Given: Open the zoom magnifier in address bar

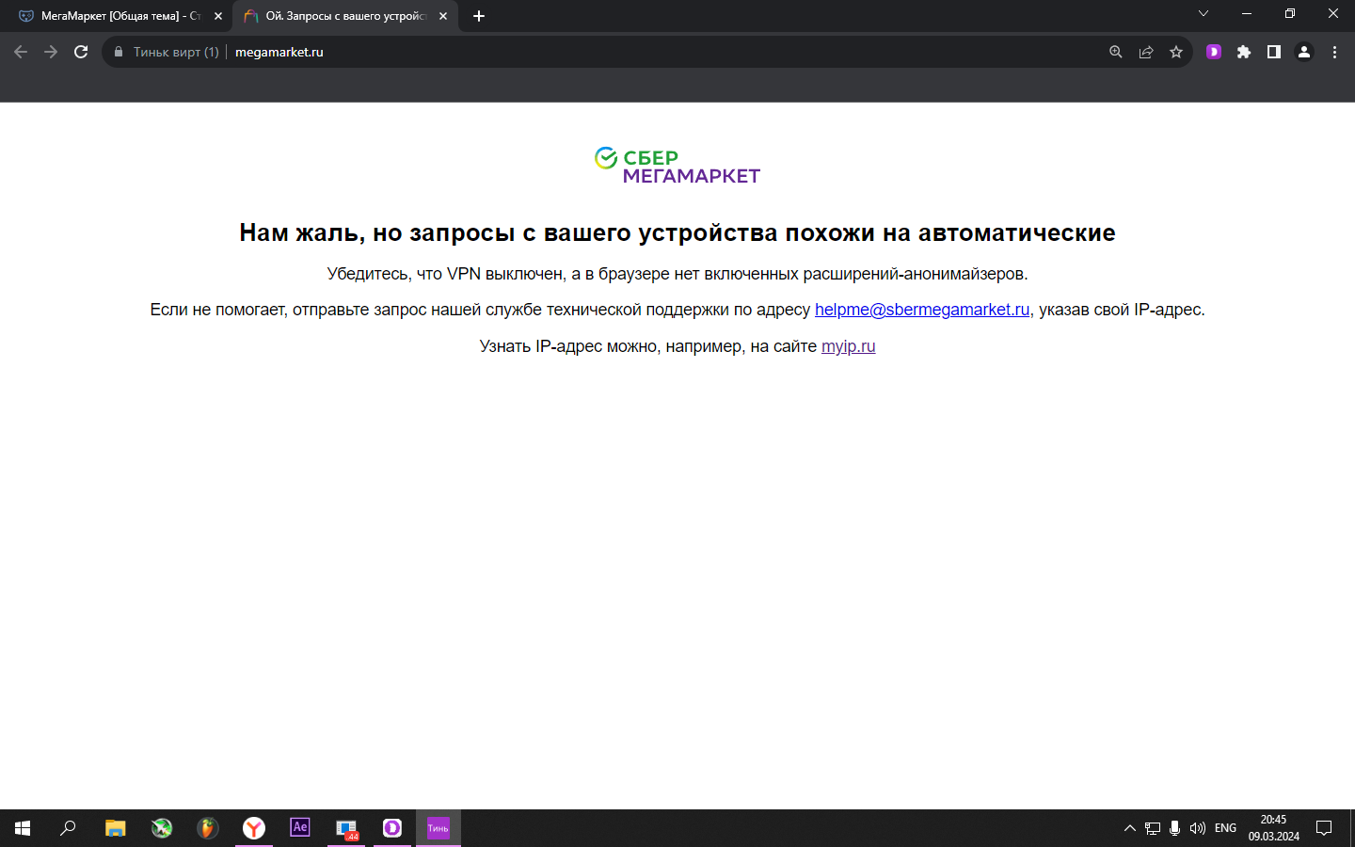Looking at the screenshot, I should pos(1116,52).
